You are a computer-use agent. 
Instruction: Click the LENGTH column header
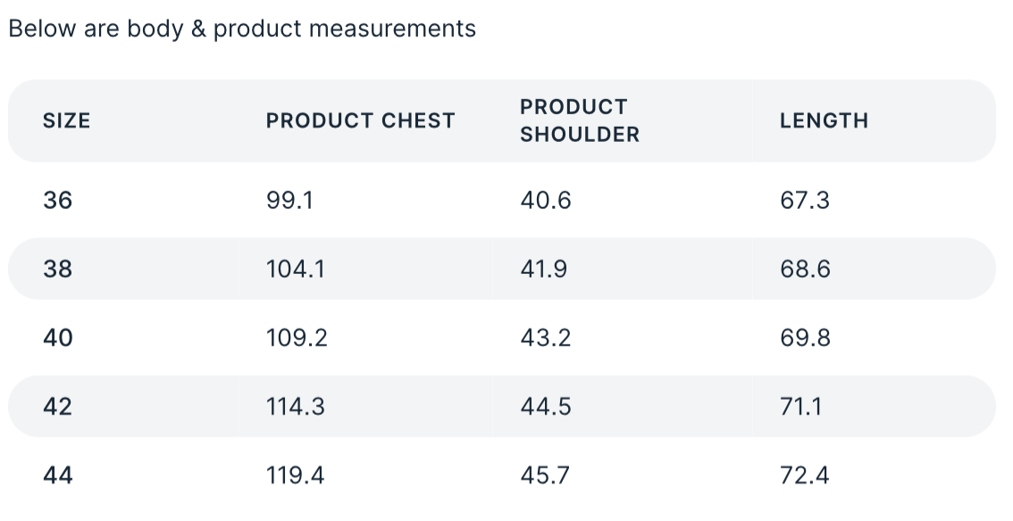[824, 120]
